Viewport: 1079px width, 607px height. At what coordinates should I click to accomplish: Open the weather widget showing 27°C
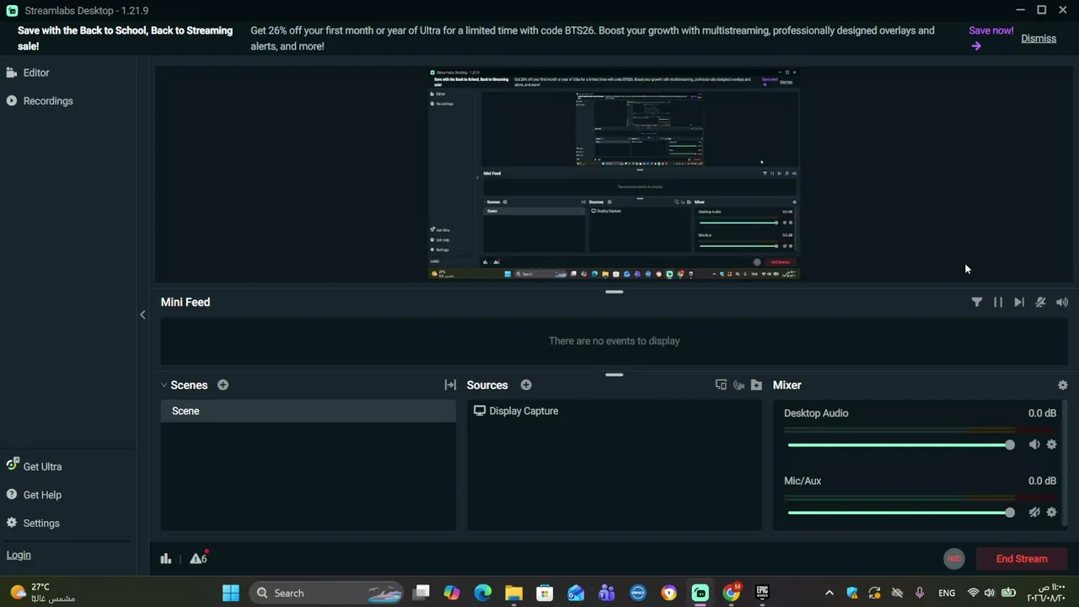[x=42, y=594]
